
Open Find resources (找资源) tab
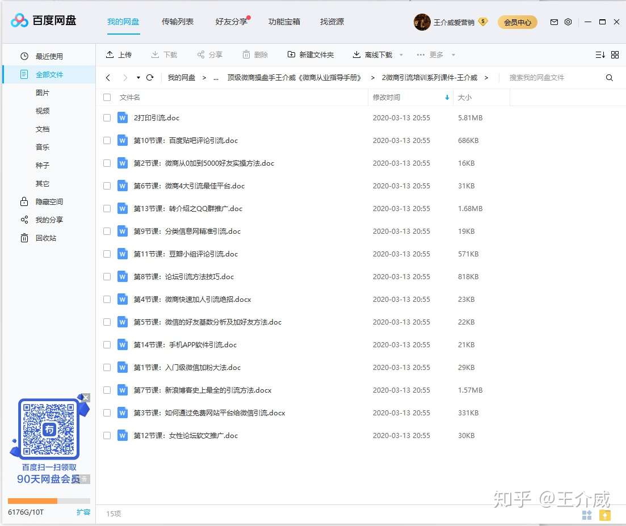(332, 22)
